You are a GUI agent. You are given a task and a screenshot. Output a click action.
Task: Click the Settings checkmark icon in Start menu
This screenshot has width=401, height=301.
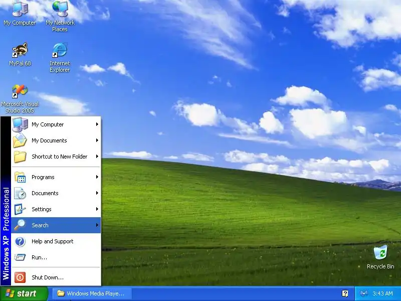(x=20, y=209)
